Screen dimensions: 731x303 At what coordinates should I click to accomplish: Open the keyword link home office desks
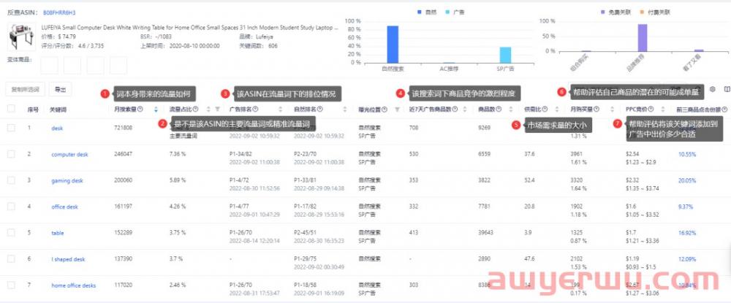click(73, 285)
